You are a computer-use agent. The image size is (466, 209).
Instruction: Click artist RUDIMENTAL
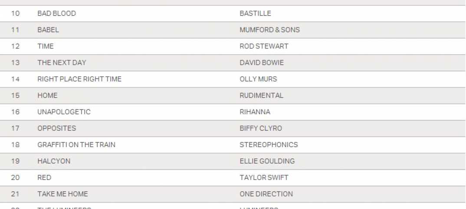[x=261, y=96]
